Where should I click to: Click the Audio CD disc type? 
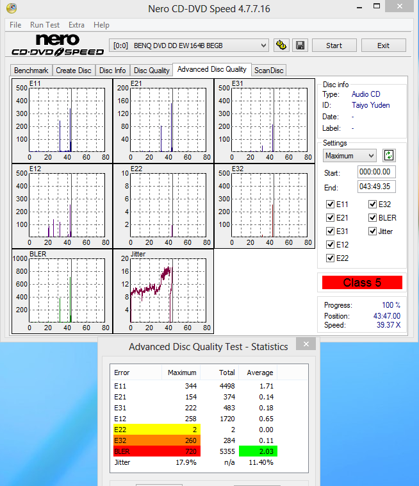pyautogui.click(x=366, y=94)
